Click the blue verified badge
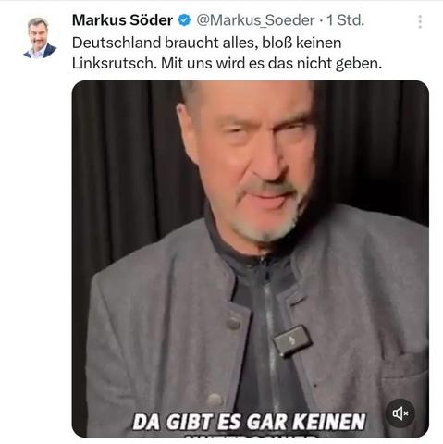 (184, 20)
